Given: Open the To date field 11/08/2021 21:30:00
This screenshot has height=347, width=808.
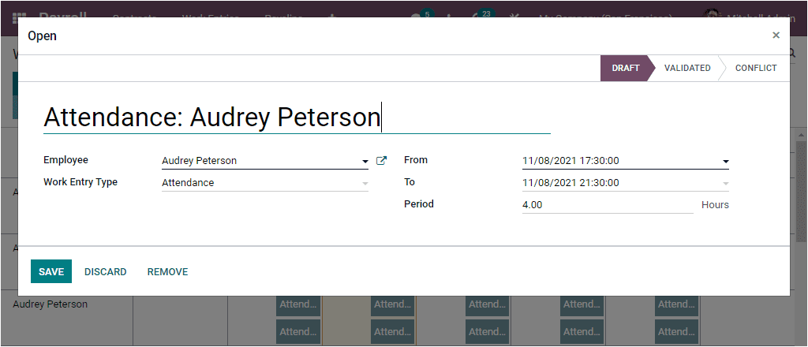Looking at the screenshot, I should coord(625,183).
